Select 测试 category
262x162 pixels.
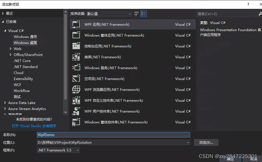pyautogui.click(x=17, y=97)
